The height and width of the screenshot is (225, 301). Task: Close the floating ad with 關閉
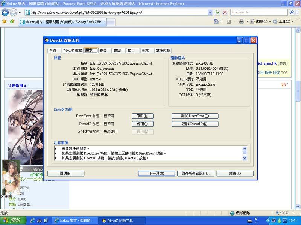pyautogui.click(x=6, y=196)
